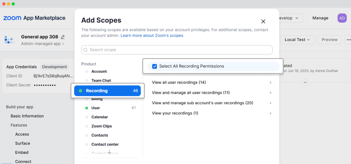Screen dimensions: 351x164
Task: Close the Add Scopes dialog
Action: (x=263, y=21)
